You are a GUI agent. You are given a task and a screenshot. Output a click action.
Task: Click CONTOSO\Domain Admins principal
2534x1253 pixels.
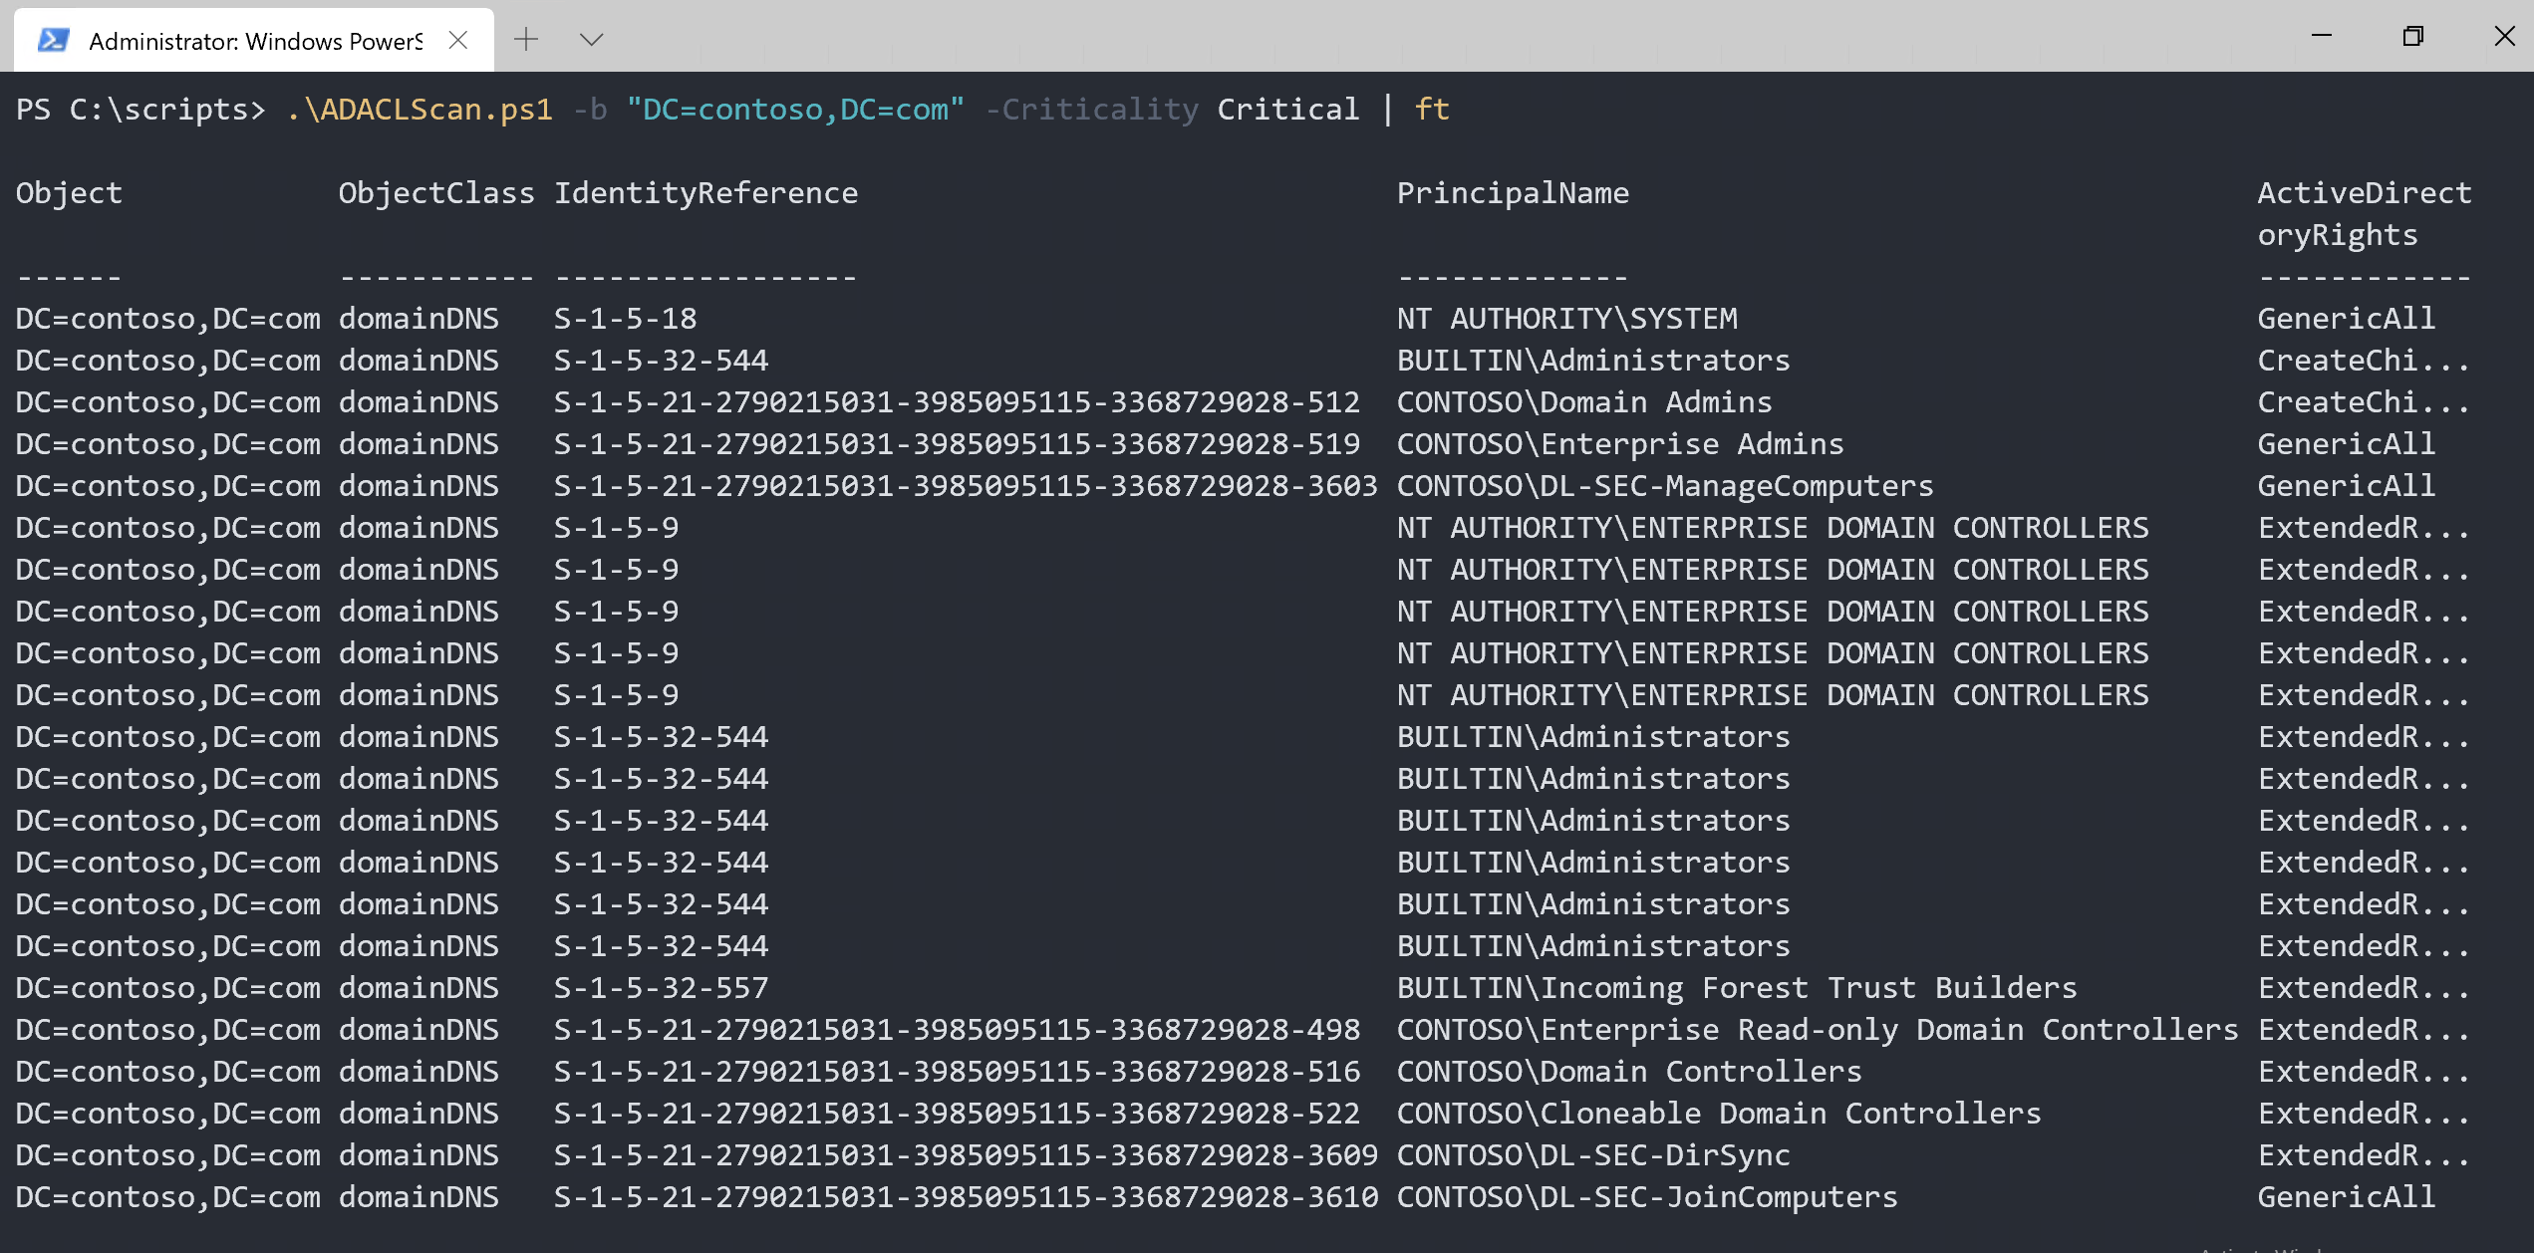pos(1584,401)
